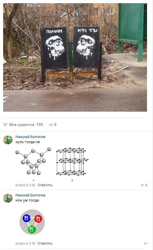Image resolution: width=153 pixels, height=250 pixels.
Task: Open Николай Болтачев name link in first comment
Action: [x=30, y=137]
